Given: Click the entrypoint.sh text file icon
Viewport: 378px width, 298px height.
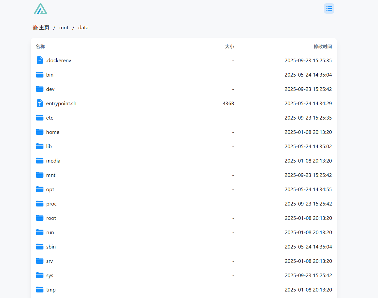Looking at the screenshot, I should pyautogui.click(x=40, y=103).
